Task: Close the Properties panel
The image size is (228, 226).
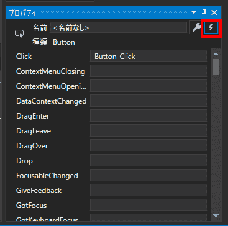Action: [214, 12]
